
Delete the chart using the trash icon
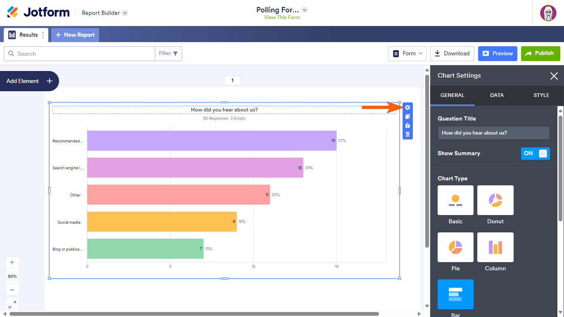[408, 134]
